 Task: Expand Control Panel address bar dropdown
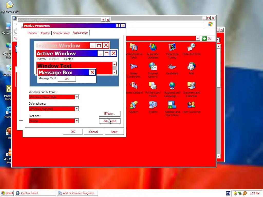click(198, 38)
